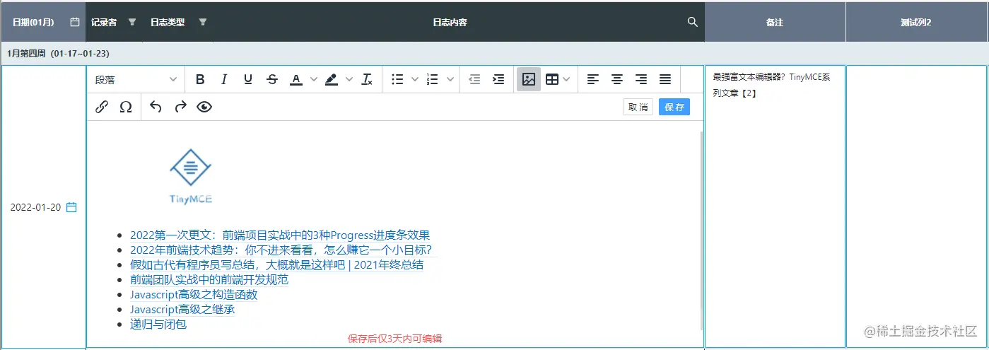Open link 前端团队实战中的前端开发规范
The width and height of the screenshot is (989, 350).
tap(209, 280)
